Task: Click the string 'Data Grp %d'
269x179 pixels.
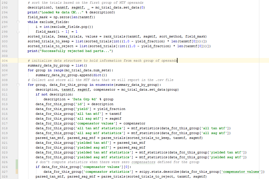Action: pos(84,99)
